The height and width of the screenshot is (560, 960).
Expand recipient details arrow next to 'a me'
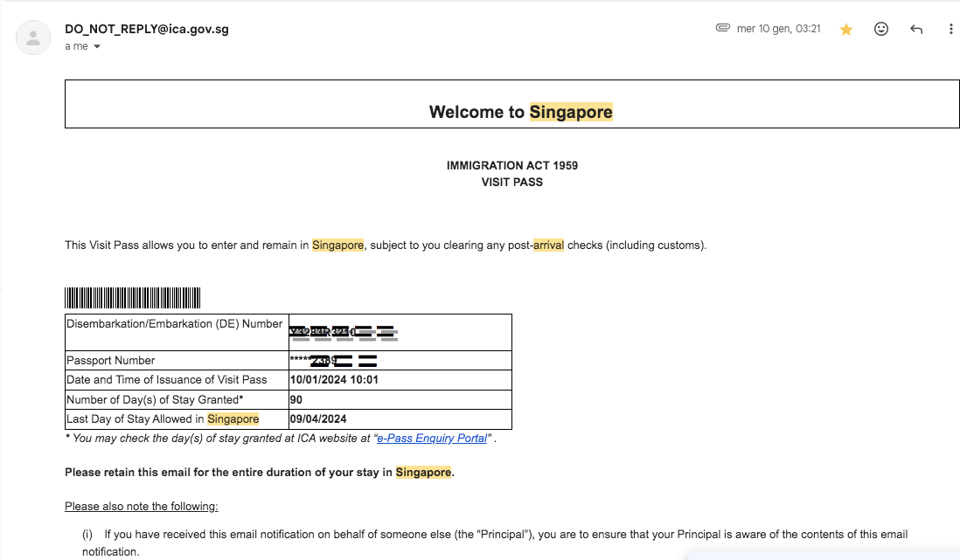[97, 46]
